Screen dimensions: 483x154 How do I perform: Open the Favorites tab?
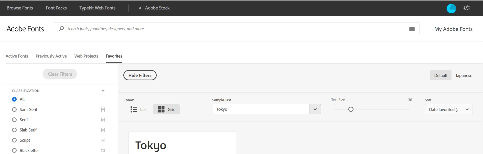114,56
